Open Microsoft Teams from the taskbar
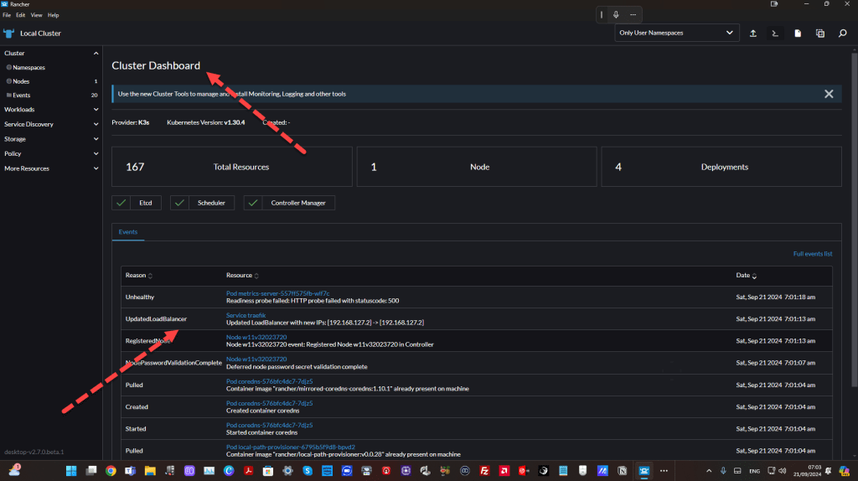Image resolution: width=858 pixels, height=481 pixels. [130, 471]
